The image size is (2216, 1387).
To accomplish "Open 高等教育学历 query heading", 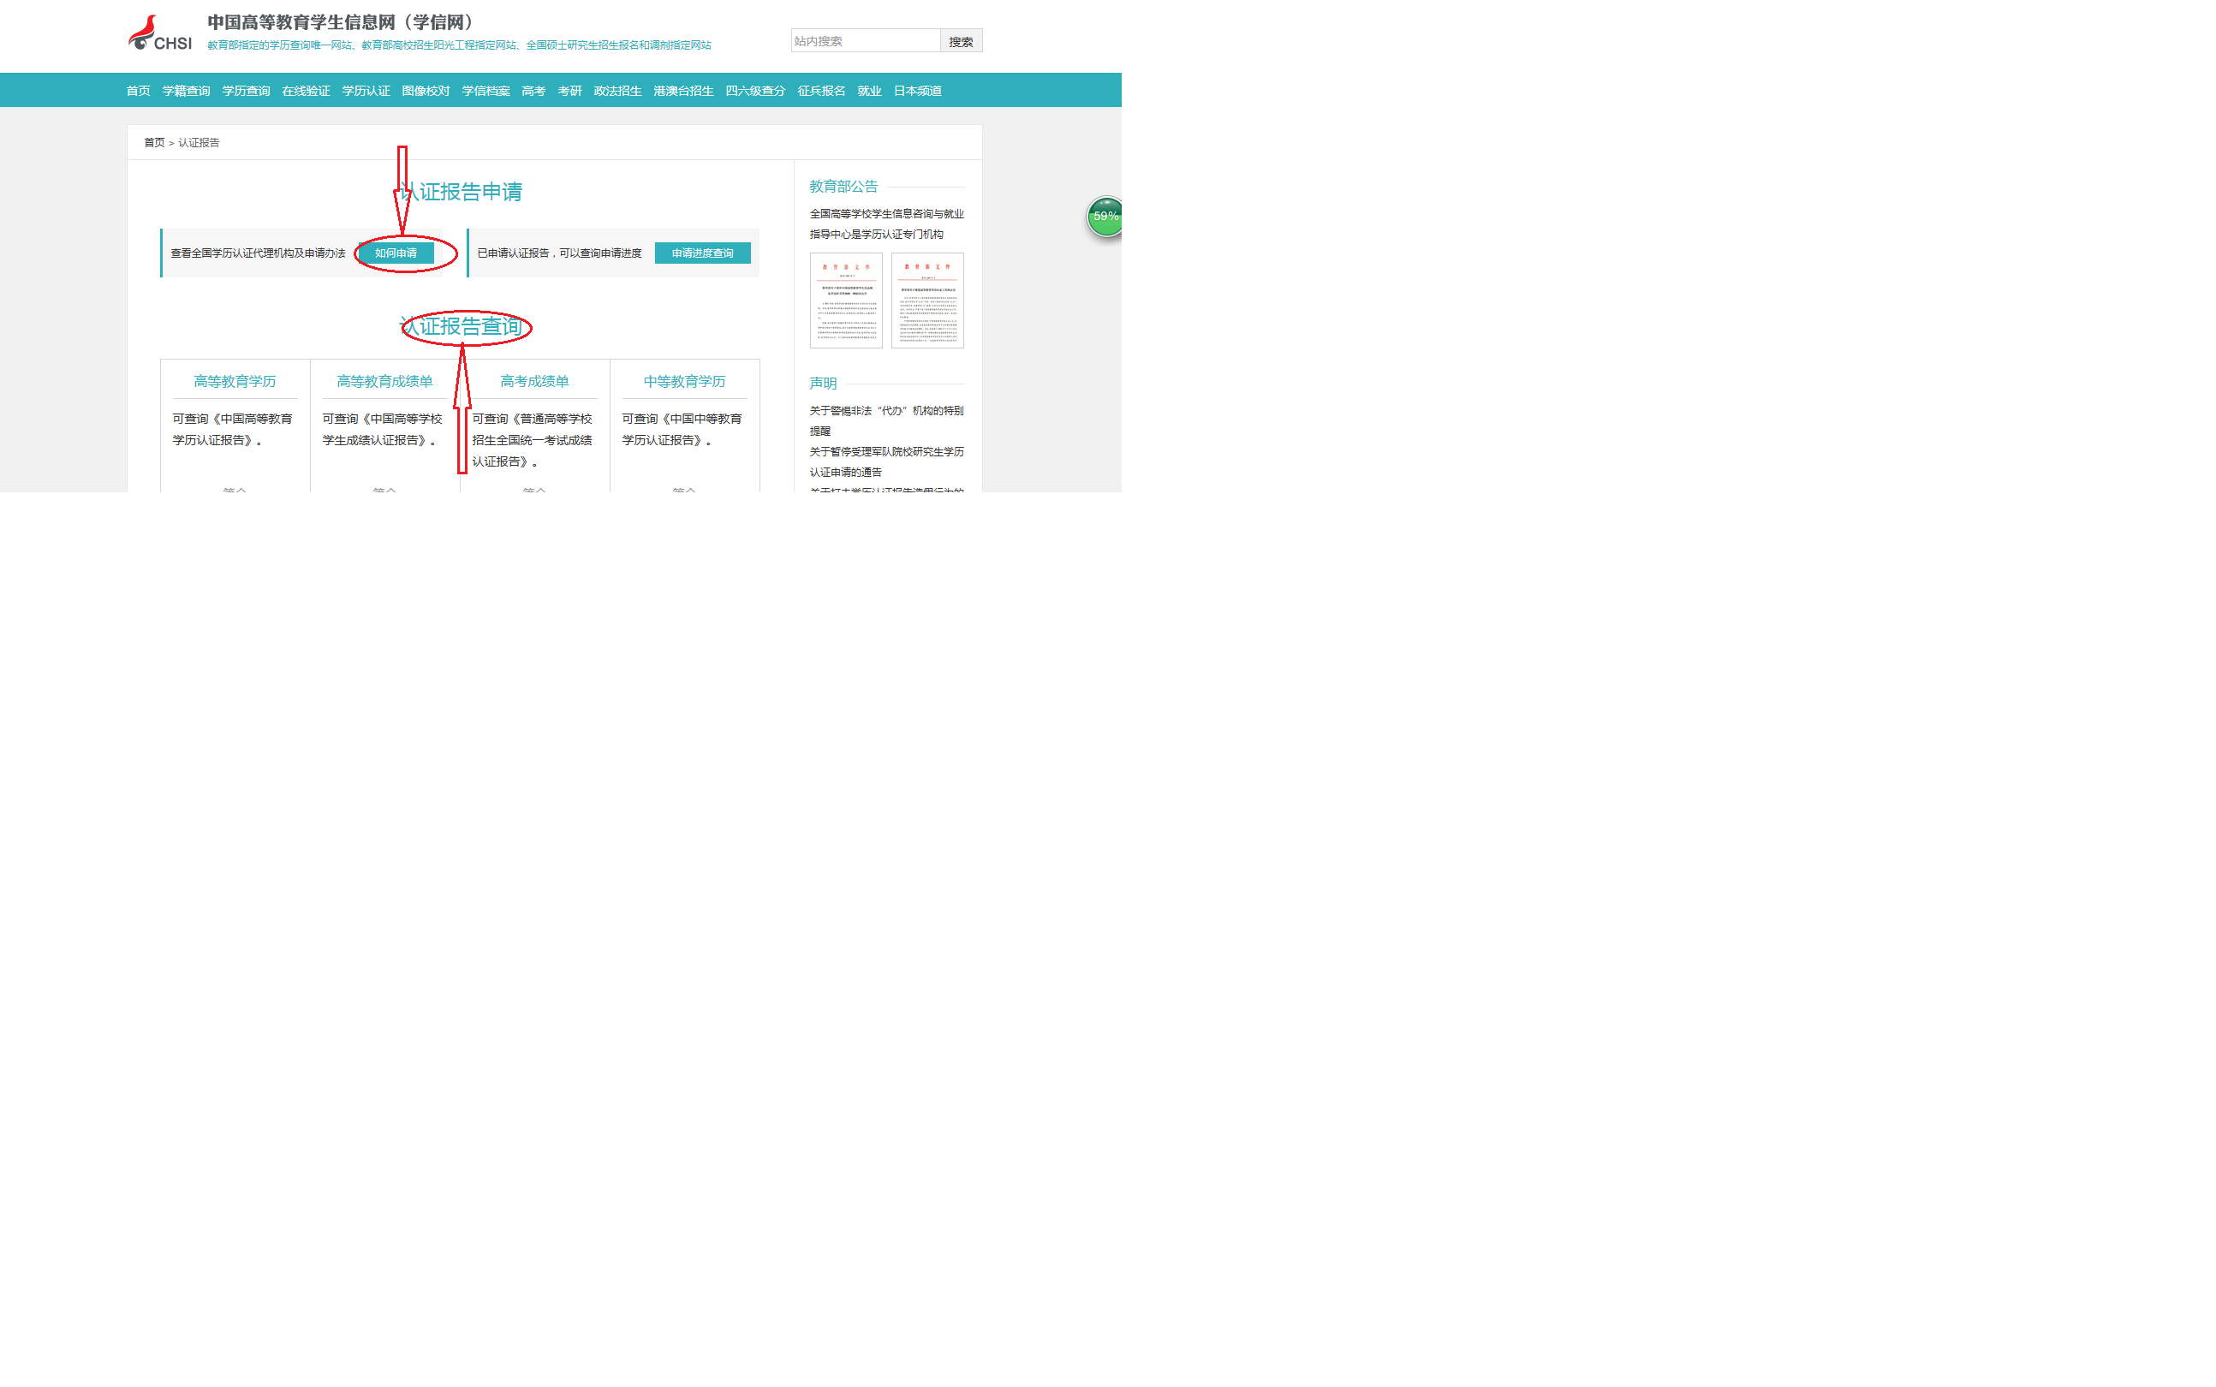I will pos(234,382).
